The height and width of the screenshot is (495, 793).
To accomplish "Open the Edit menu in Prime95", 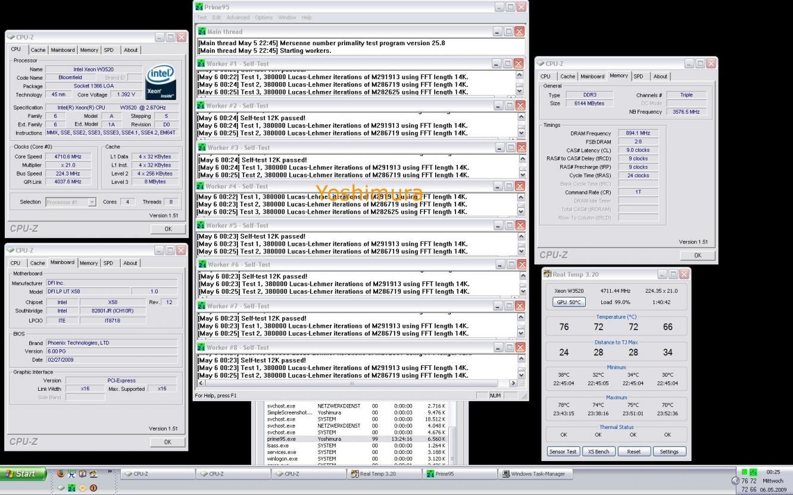I will click(217, 17).
